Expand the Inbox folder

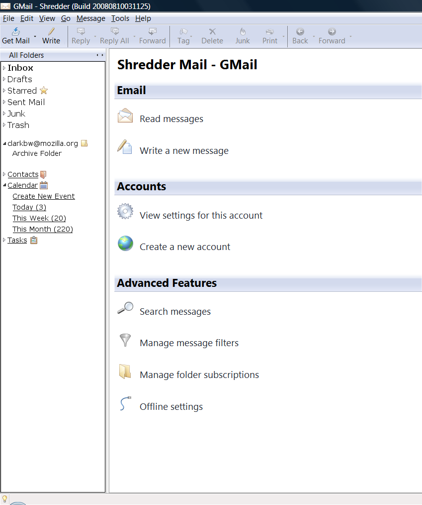click(4, 68)
